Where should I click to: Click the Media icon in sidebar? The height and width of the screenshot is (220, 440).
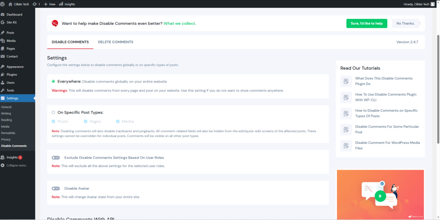point(3,41)
